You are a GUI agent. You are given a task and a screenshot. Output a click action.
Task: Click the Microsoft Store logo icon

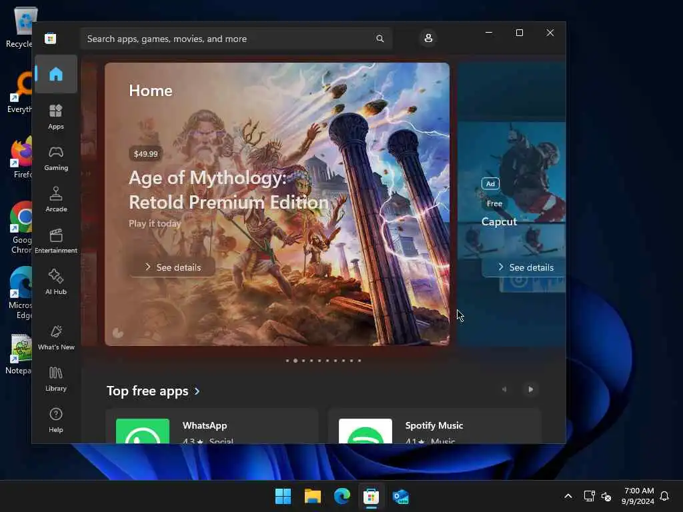coord(51,39)
